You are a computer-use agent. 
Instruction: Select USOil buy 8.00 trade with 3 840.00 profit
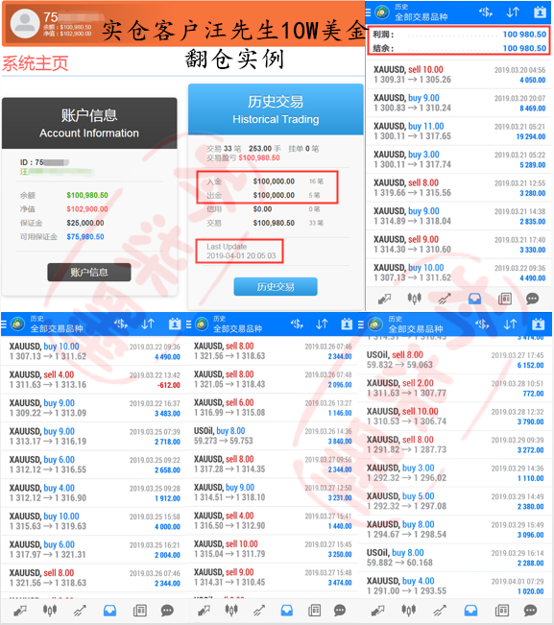(x=273, y=436)
